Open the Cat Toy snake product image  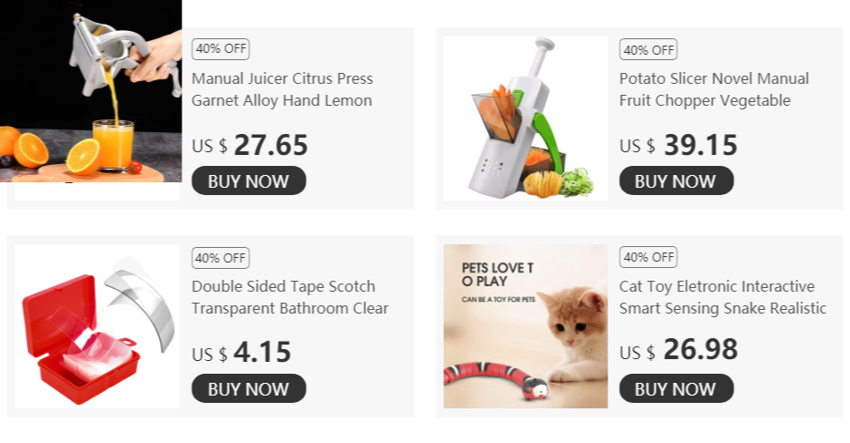point(525,326)
